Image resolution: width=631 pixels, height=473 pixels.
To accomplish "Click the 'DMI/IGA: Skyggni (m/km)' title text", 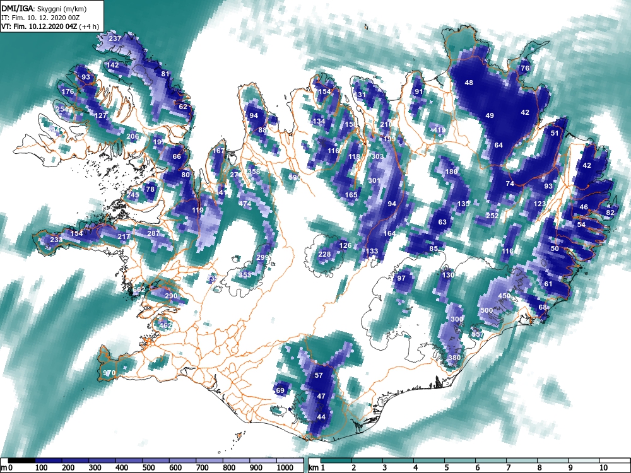I will tap(44, 8).
